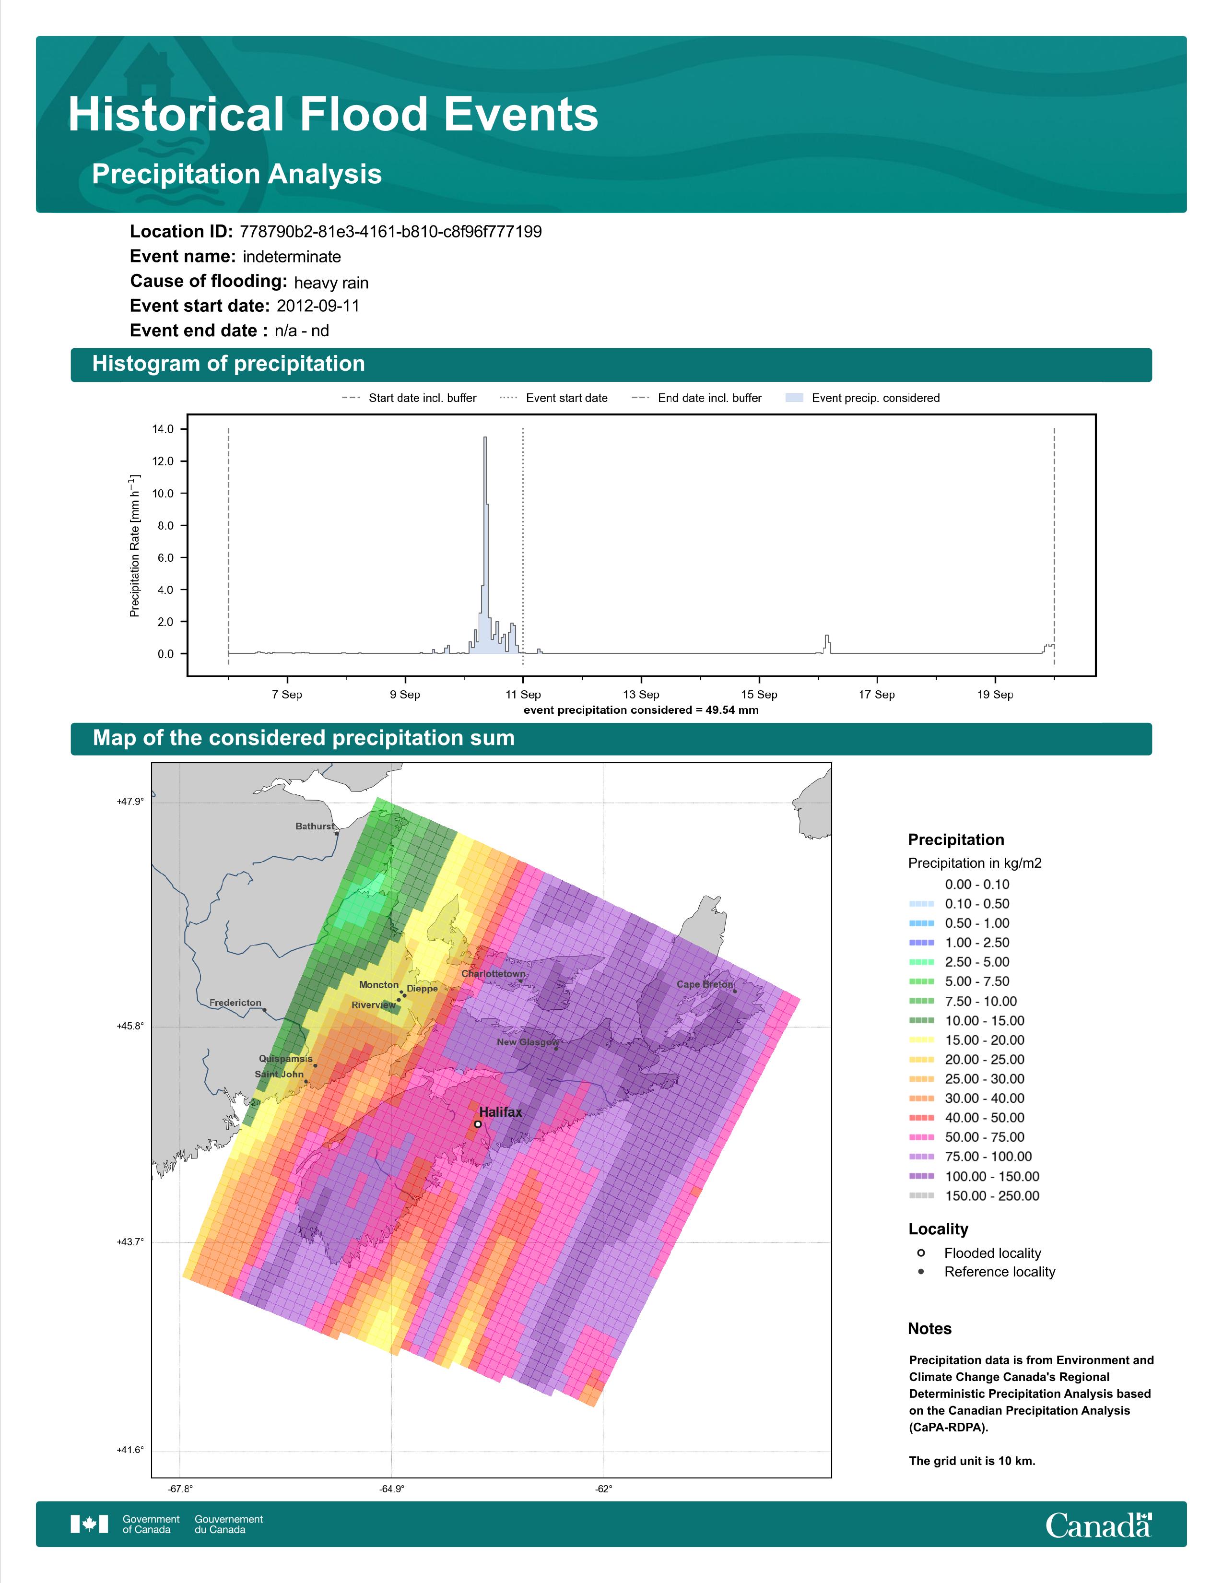The width and height of the screenshot is (1223, 1583).
Task: Click the 50.00 - 75.00 pink legend swatch
Action: point(921,1137)
